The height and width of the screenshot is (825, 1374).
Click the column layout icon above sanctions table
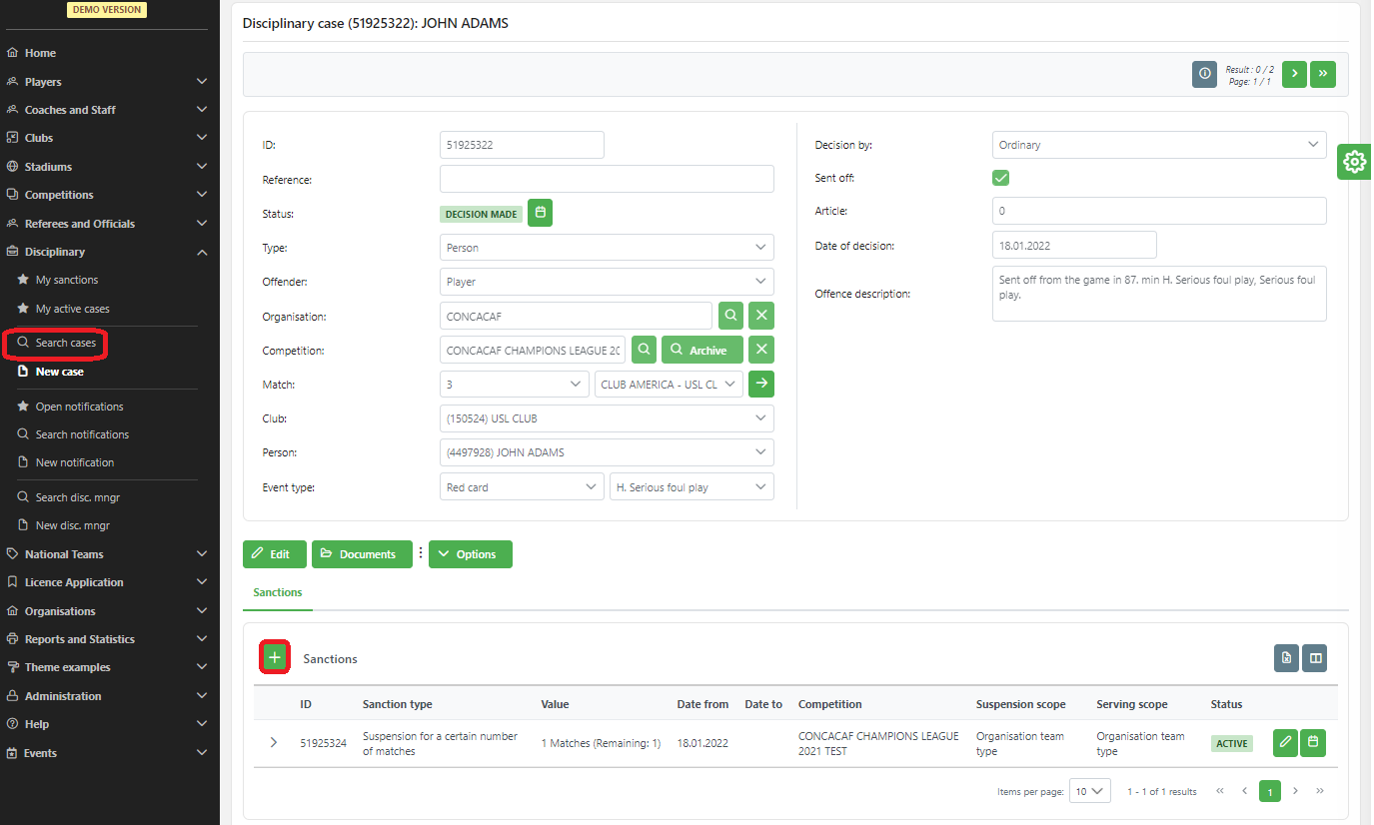click(1314, 657)
